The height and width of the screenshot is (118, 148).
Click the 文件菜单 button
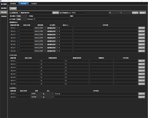[13, 8]
